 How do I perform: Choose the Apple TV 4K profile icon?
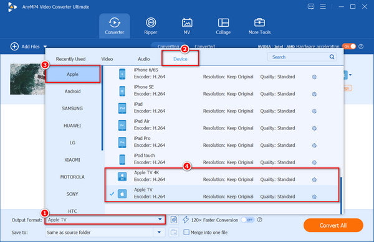(122, 177)
